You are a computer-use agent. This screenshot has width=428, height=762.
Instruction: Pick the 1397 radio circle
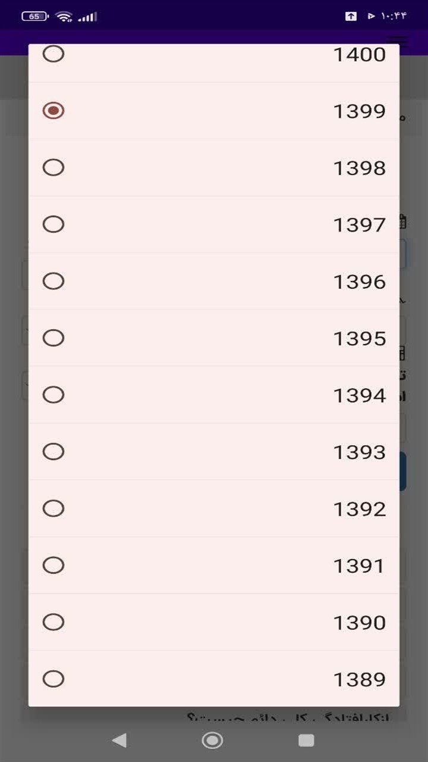point(53,224)
